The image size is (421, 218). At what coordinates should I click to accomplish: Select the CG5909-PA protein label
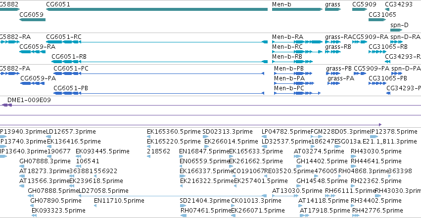pyautogui.click(x=372, y=68)
